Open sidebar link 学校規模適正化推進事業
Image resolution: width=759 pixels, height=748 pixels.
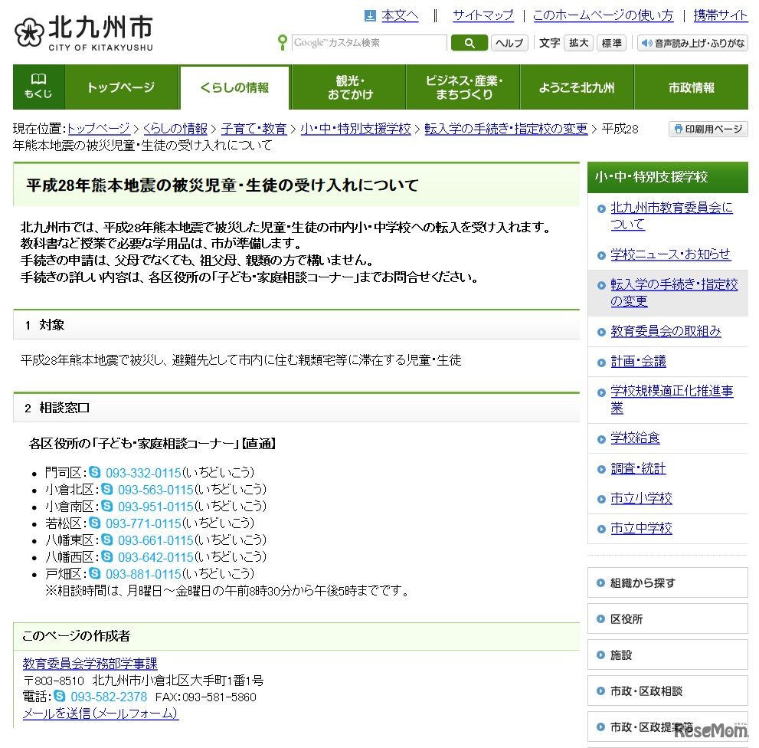click(x=672, y=399)
